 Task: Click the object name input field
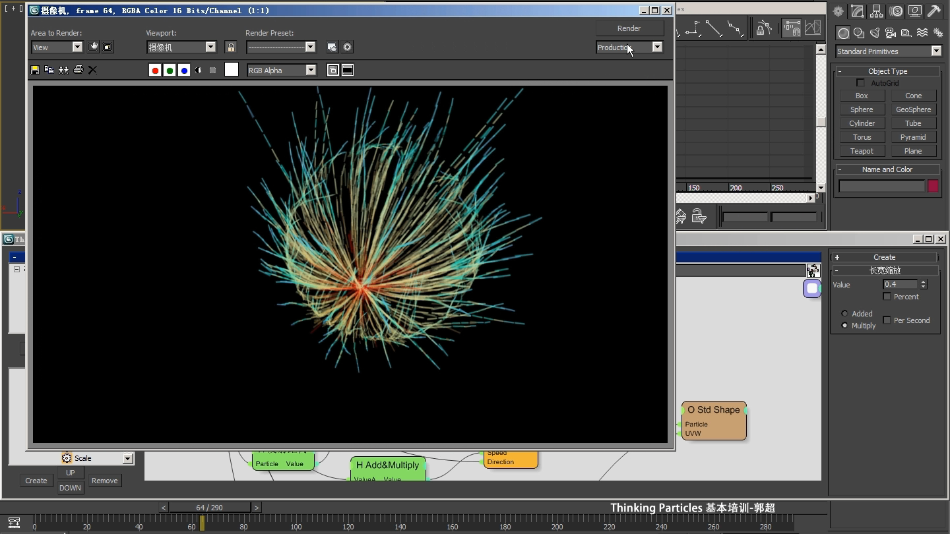(881, 187)
